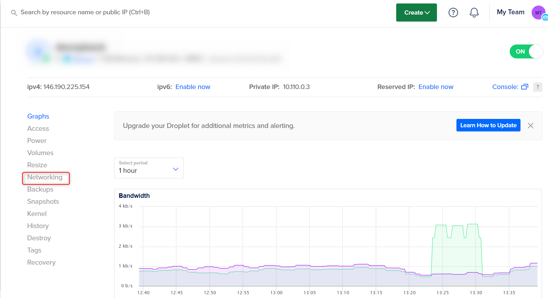Open the notifications bell
The height and width of the screenshot is (298, 548).
coord(474,13)
